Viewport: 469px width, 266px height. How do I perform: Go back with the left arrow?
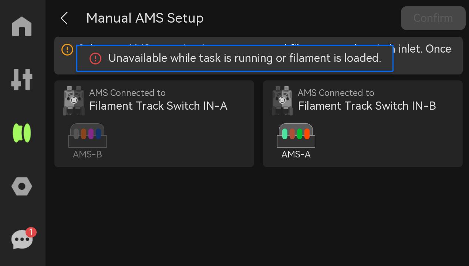[64, 18]
